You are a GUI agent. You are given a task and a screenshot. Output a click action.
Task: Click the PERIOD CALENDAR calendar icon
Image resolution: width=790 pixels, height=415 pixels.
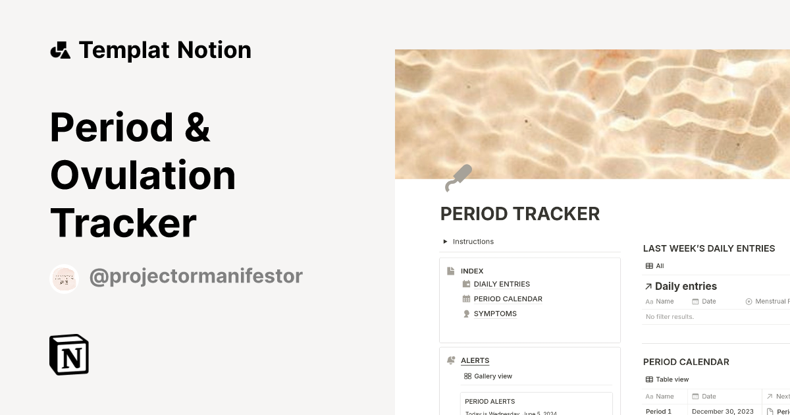[466, 298]
